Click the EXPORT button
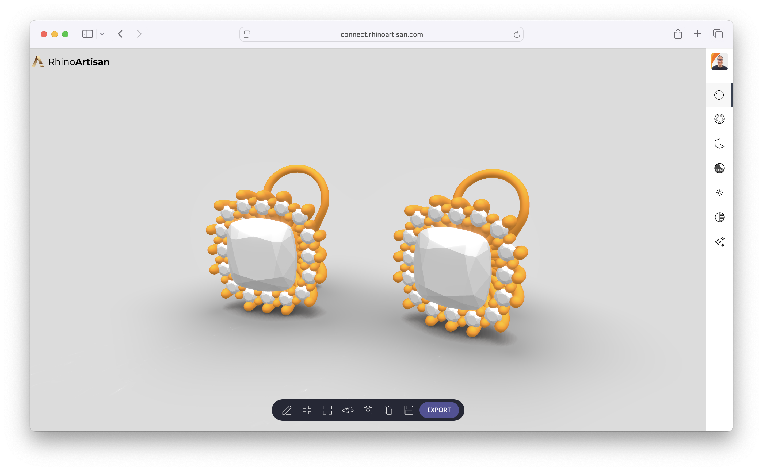The image size is (763, 471). tap(439, 410)
